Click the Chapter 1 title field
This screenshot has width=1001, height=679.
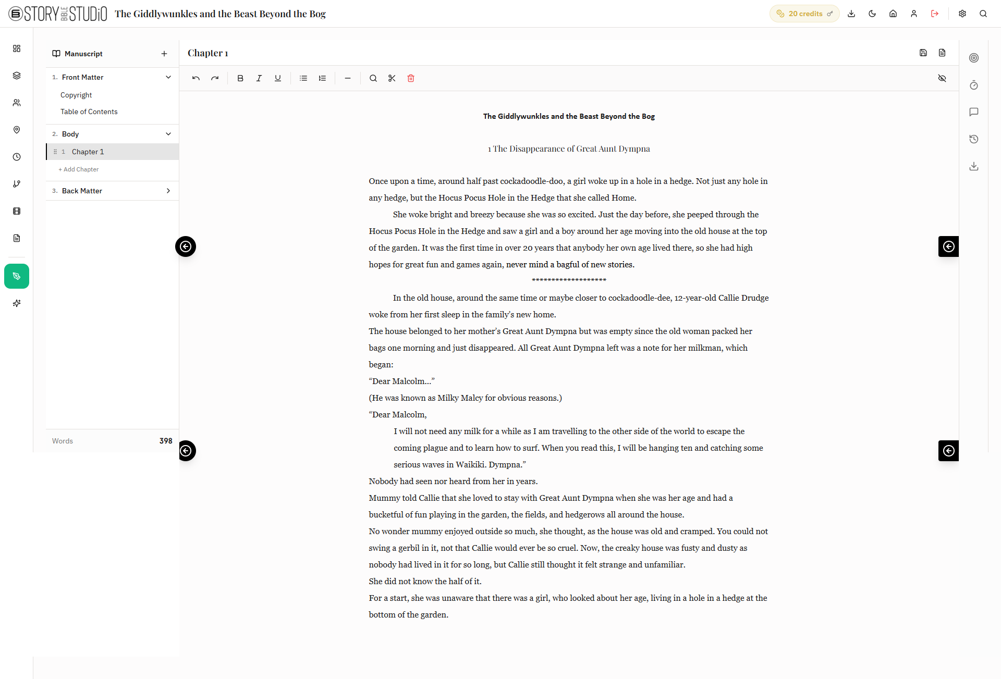pos(208,53)
